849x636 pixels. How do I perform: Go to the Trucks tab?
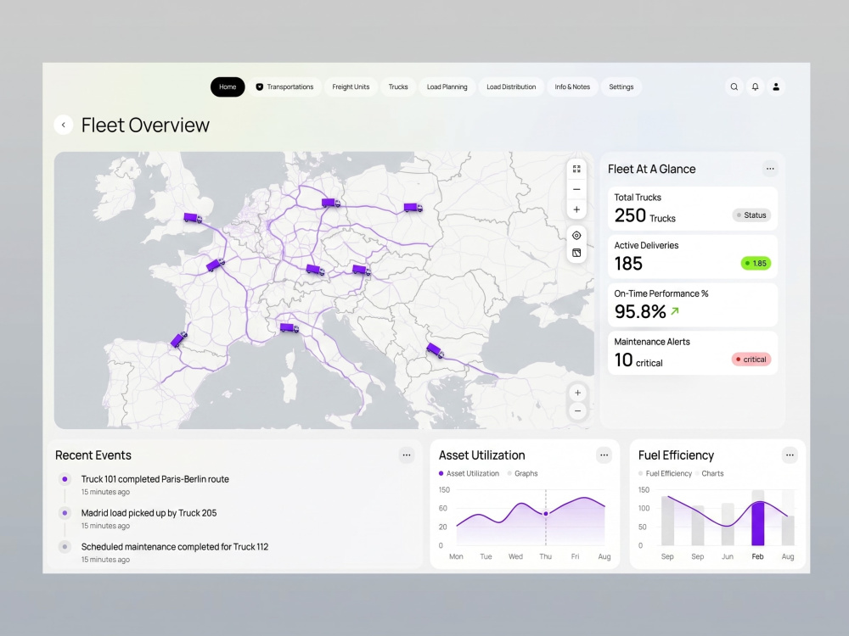[x=398, y=86]
